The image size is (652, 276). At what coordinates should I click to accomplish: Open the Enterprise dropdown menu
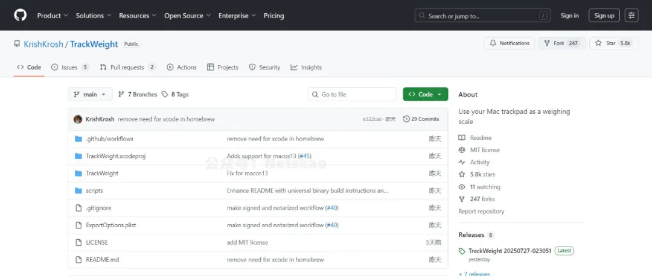point(237,15)
